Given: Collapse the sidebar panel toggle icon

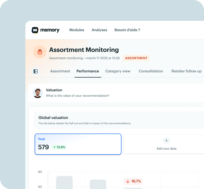Looking at the screenshot, I should point(36,71).
